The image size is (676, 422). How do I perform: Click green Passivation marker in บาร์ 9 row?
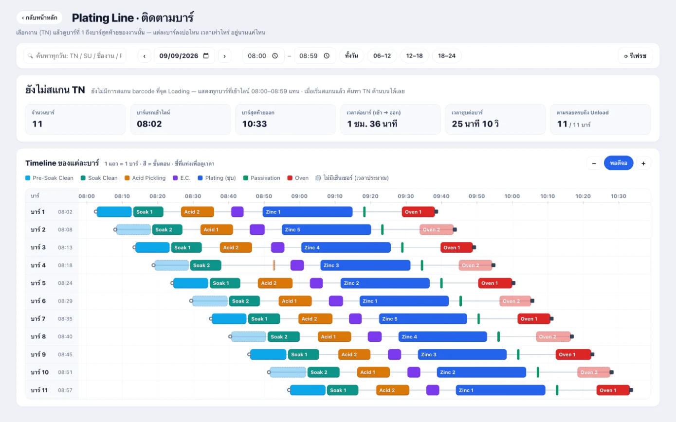tap(518, 354)
